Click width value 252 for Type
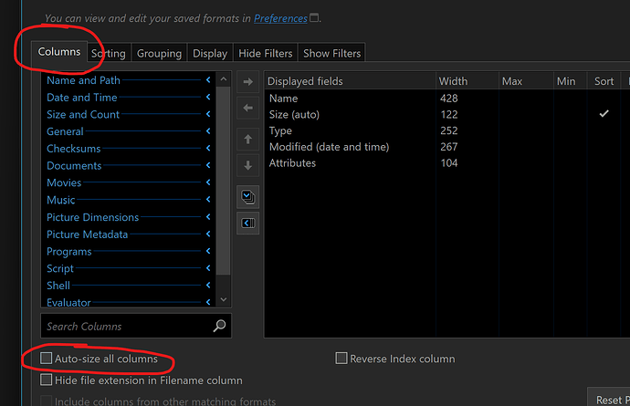 449,130
